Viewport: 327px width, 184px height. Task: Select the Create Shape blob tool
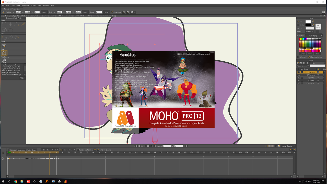tap(10, 37)
